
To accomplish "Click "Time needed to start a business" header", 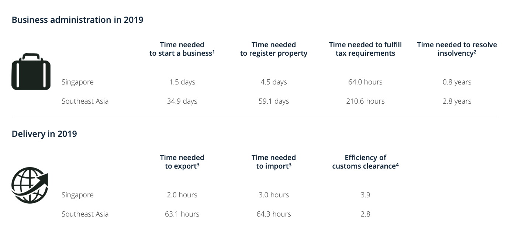I will click(x=182, y=49).
